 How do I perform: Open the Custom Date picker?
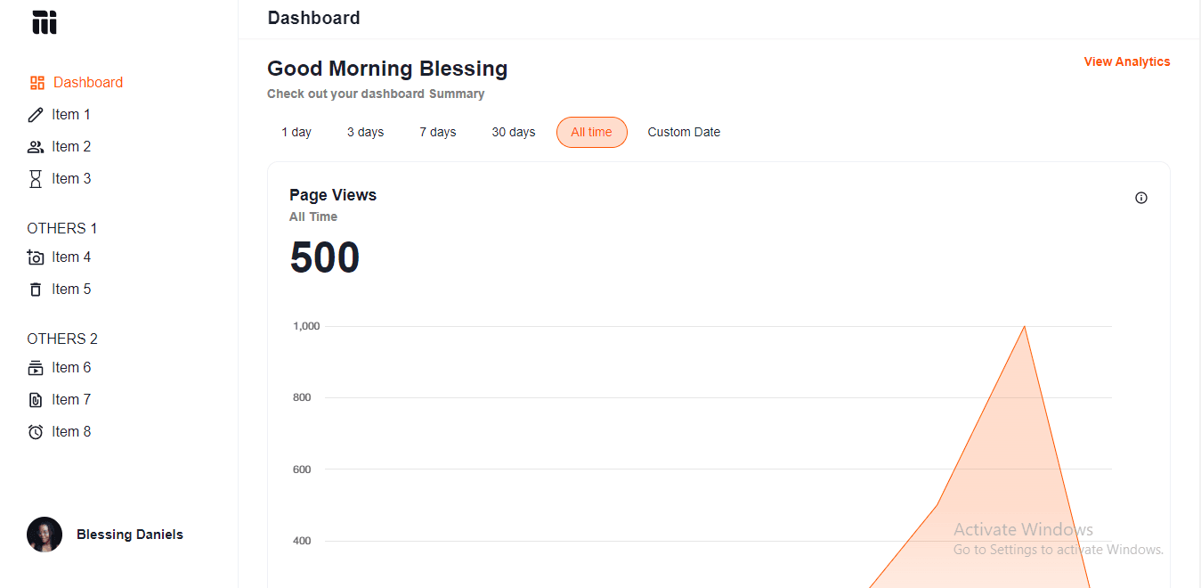tap(684, 132)
